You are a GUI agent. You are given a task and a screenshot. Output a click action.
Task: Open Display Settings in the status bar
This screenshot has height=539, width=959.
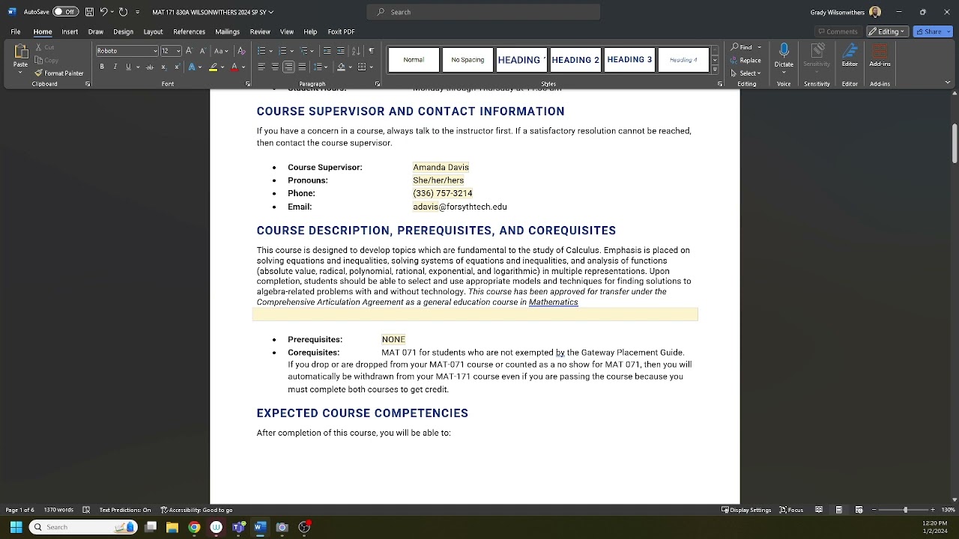tap(746, 510)
